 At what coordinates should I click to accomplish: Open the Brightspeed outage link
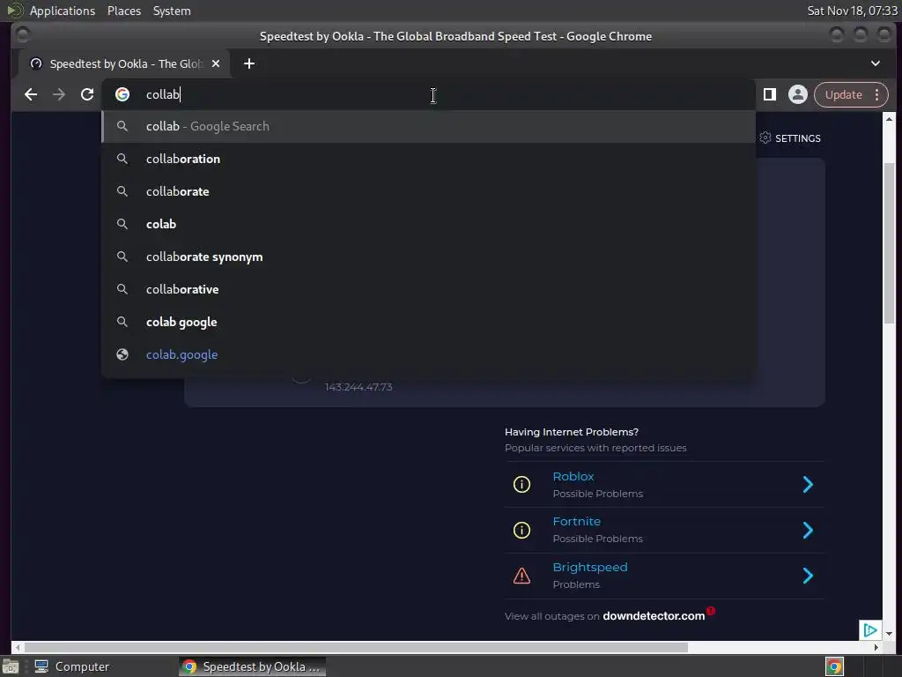pyautogui.click(x=589, y=567)
